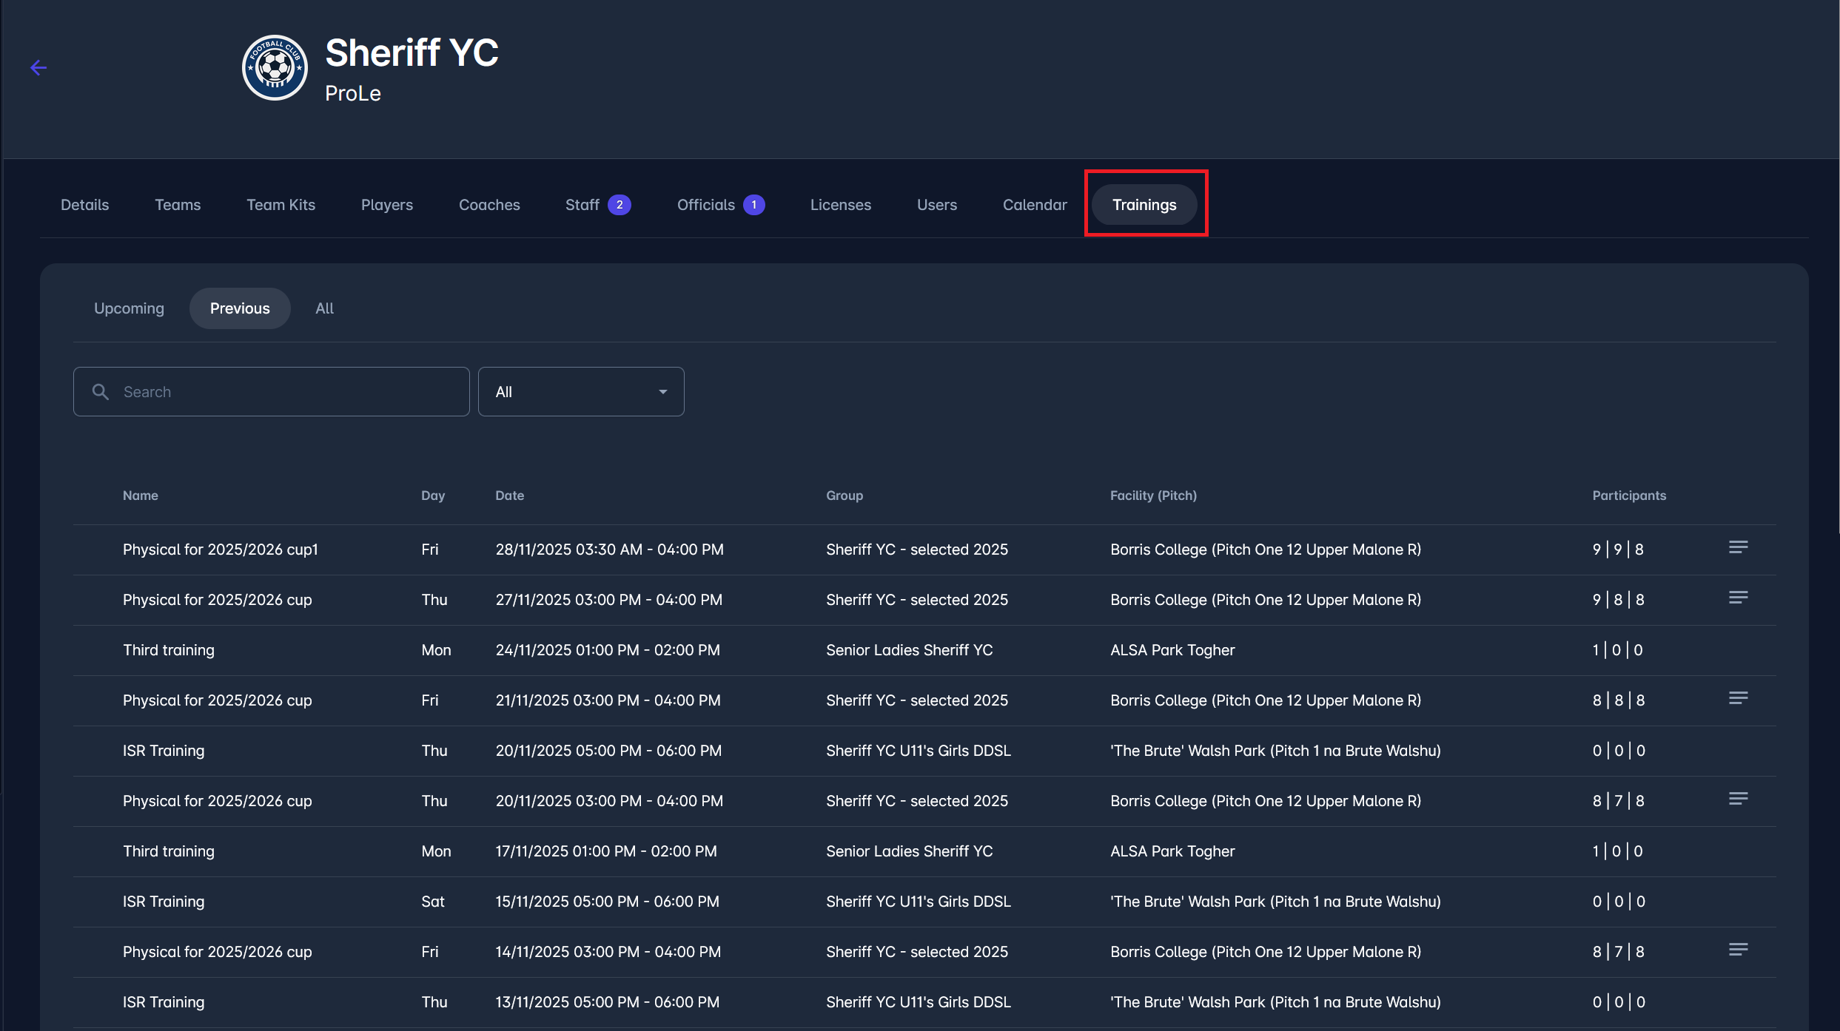Click the Sheriff YC club logo
Screen dimensions: 1840x1031
pyautogui.click(x=275, y=68)
